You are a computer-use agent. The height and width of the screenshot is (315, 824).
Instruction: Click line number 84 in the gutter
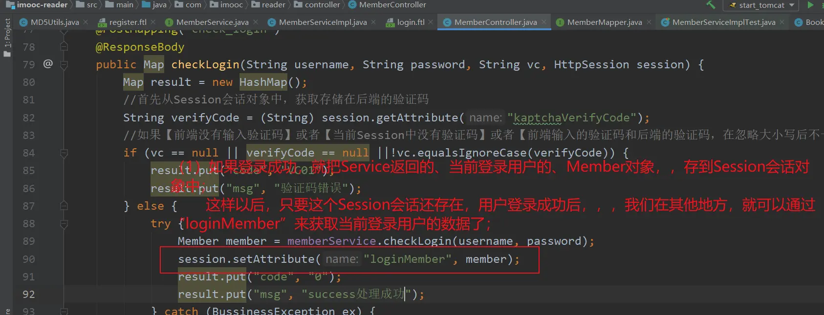tap(29, 153)
